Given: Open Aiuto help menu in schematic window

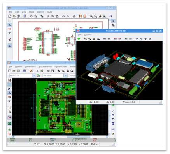Looking at the screenshot, I should 49,12.
